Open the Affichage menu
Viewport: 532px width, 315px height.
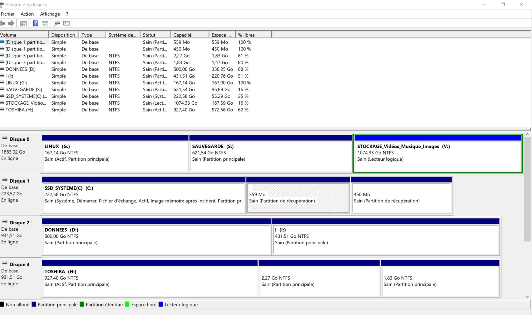pos(50,14)
